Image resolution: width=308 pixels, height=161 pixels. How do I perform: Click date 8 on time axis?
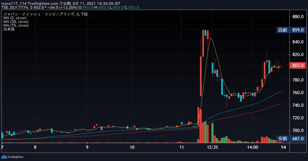point(35,147)
